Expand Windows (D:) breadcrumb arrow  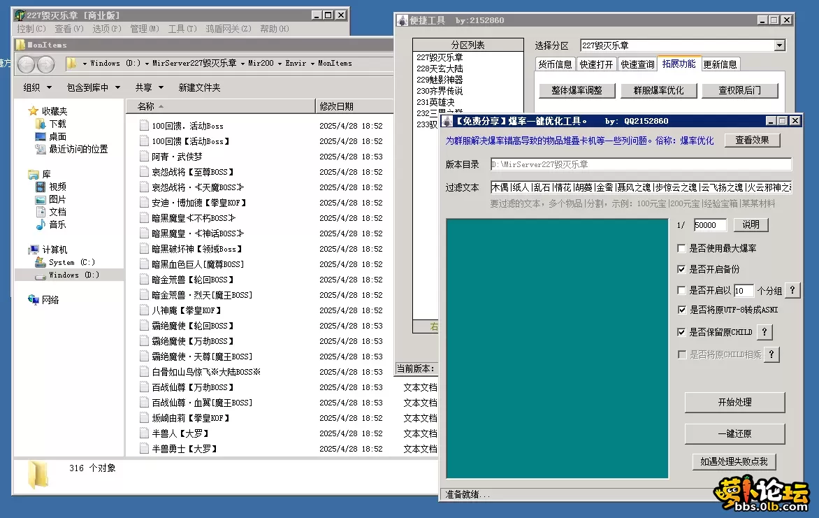click(x=147, y=63)
